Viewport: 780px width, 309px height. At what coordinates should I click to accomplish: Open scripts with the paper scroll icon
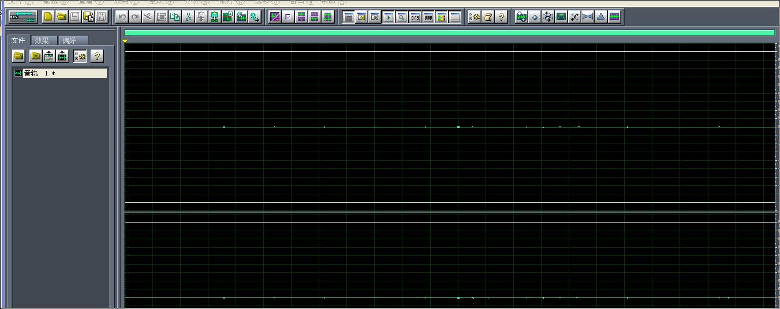click(488, 17)
